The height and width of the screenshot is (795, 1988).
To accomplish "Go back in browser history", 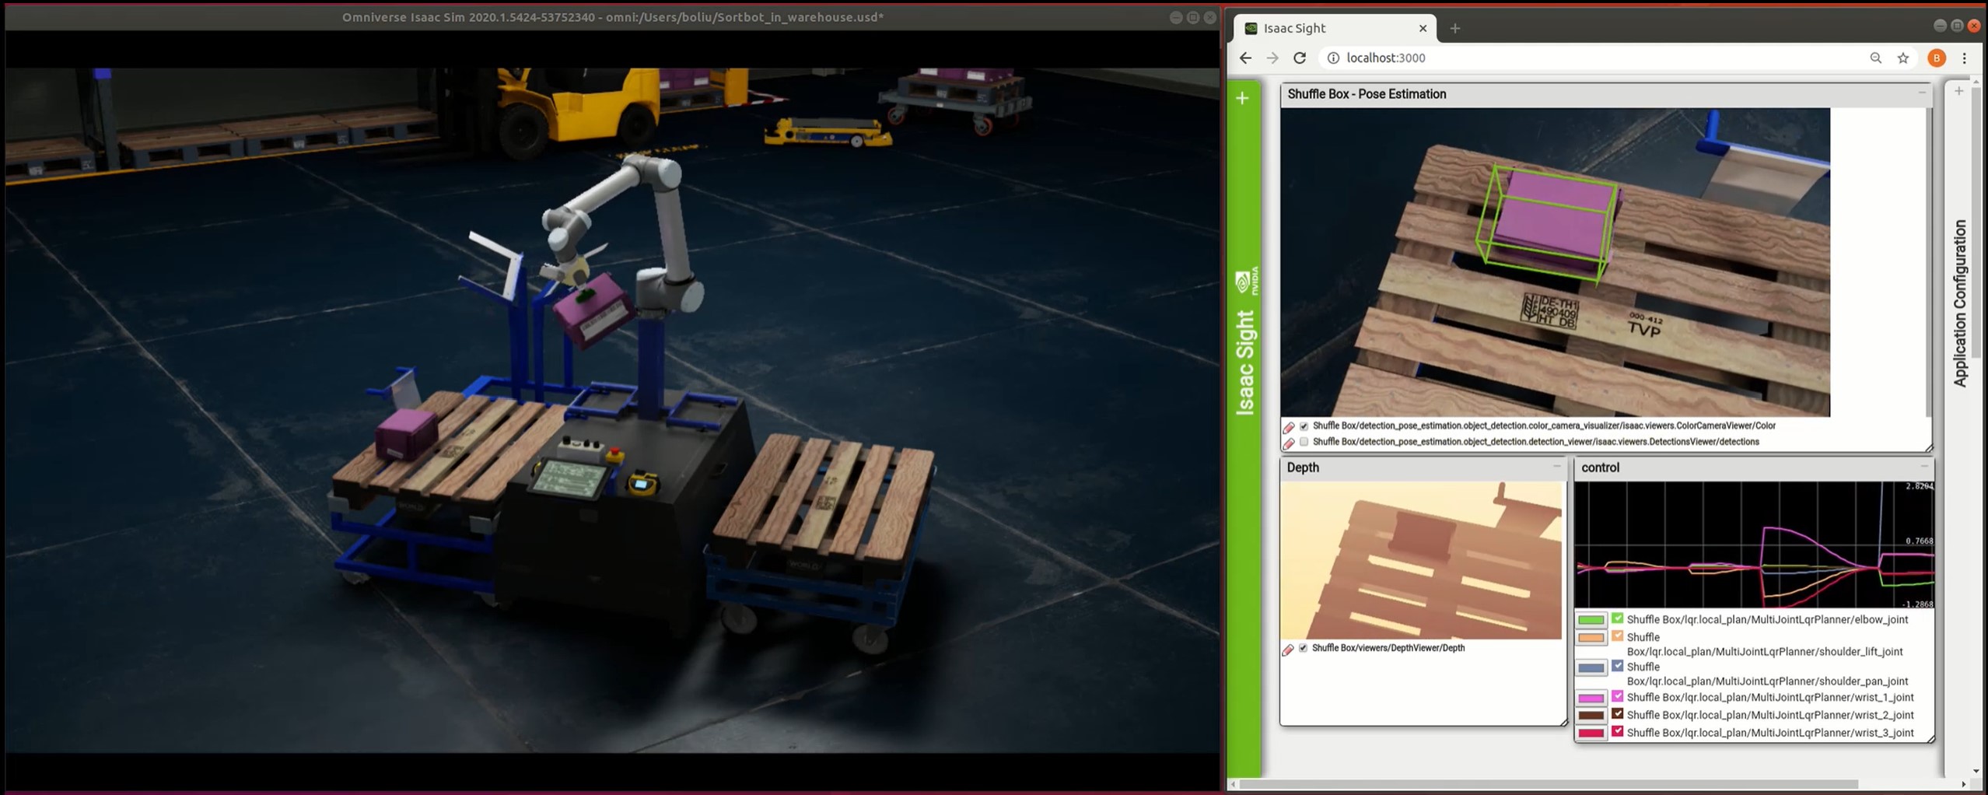I will tap(1245, 58).
